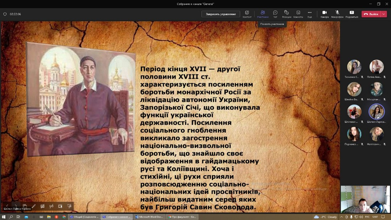
Task: Open pinned Chrome icon on taskbar
Action: point(64,217)
